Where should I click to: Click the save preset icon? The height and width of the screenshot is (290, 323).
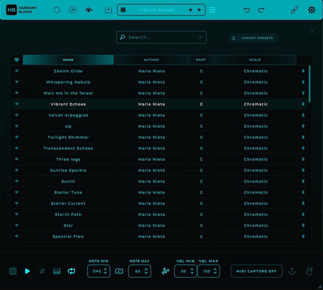108,10
